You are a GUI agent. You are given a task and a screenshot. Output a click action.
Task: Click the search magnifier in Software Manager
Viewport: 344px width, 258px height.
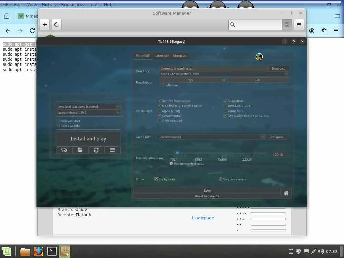[x=233, y=24]
